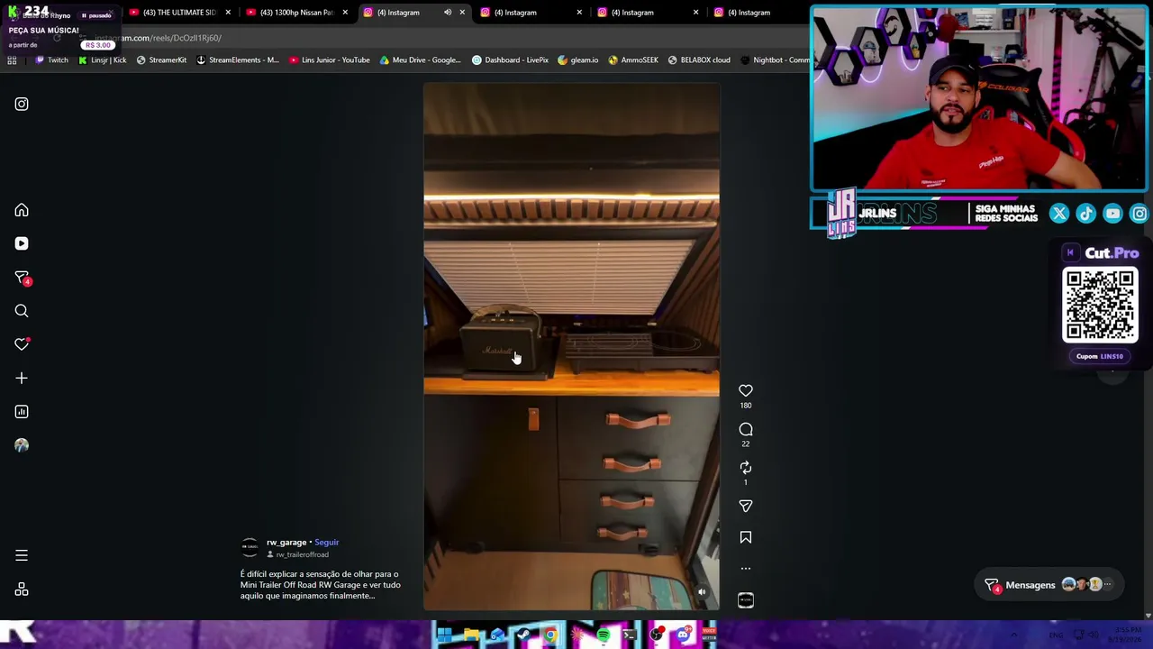Go to Instagram Home feed icon
Image resolution: width=1153 pixels, height=649 pixels.
(22, 210)
